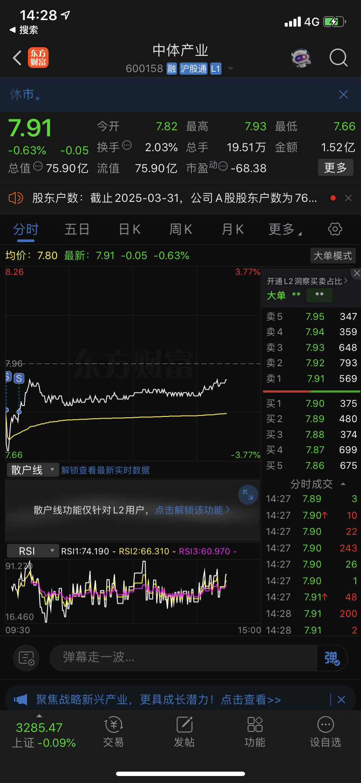Tap the 更多 quote details button
Image resolution: width=361 pixels, height=783 pixels.
click(x=335, y=167)
